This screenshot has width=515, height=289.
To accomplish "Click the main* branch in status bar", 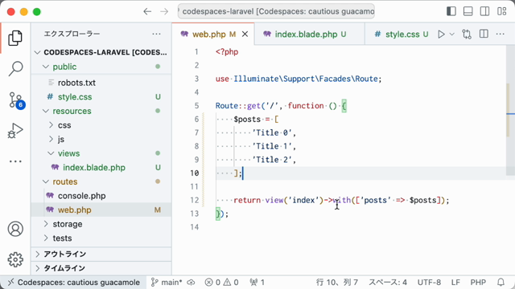I will point(167,282).
